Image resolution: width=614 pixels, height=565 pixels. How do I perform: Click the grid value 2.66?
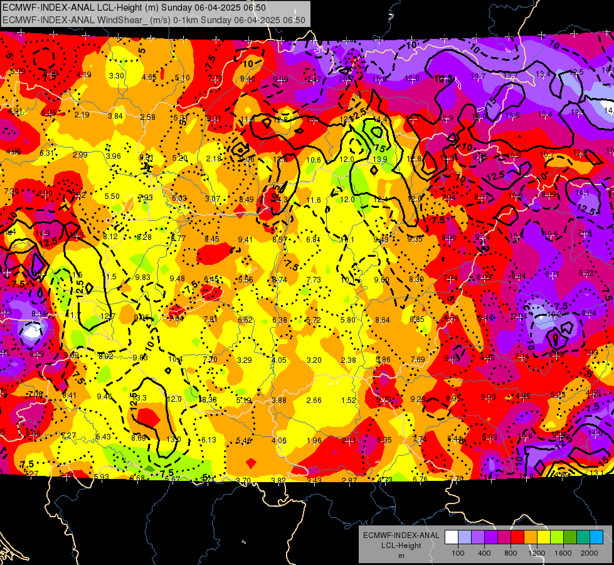coord(314,400)
